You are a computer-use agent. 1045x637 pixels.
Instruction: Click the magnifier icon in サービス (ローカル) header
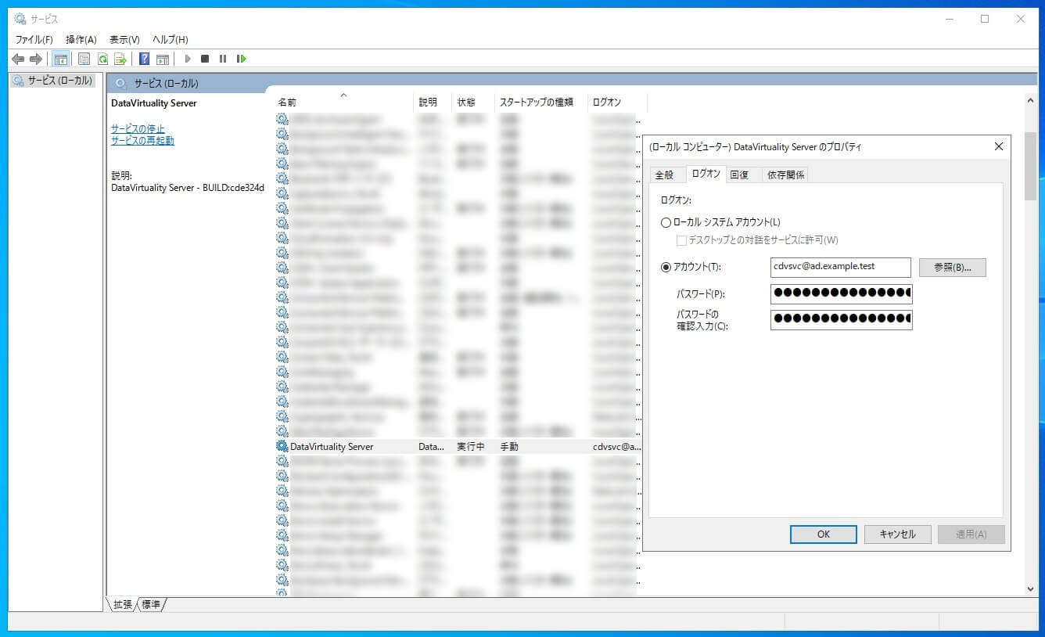point(121,83)
